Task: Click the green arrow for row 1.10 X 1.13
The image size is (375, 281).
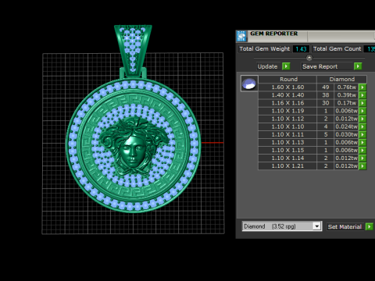Action: [x=362, y=142]
